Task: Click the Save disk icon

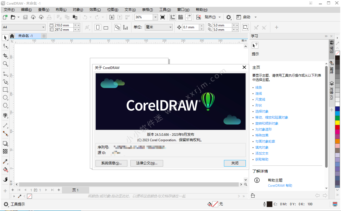Action: click(25, 17)
